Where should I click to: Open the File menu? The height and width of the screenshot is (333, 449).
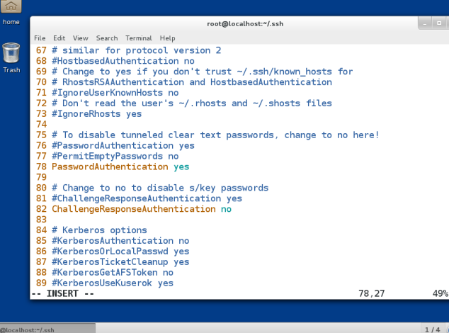40,38
